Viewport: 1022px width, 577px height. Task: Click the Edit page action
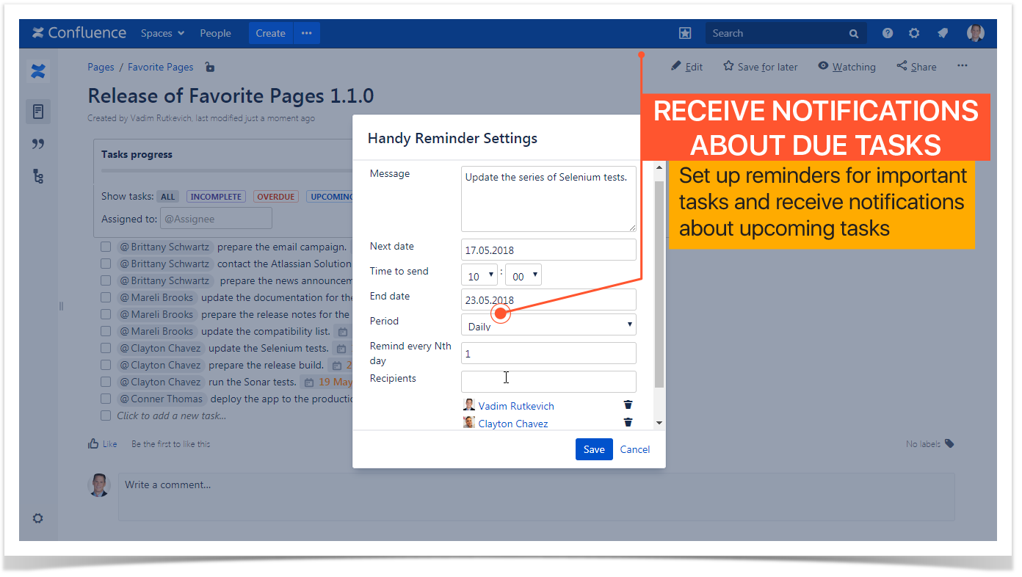coord(686,66)
